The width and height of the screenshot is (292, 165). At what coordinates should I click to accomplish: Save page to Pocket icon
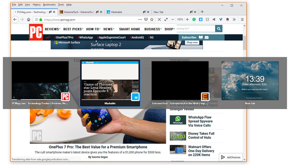click(146, 20)
